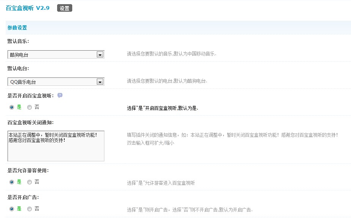Disable advertising by selecting 否
The image size is (351, 218).
[x=29, y=208]
